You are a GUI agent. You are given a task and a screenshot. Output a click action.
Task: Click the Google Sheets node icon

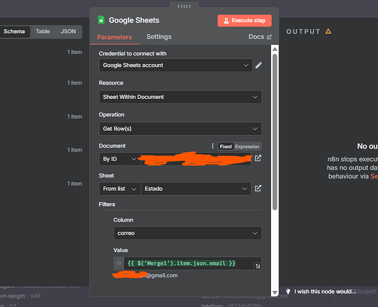(x=101, y=20)
